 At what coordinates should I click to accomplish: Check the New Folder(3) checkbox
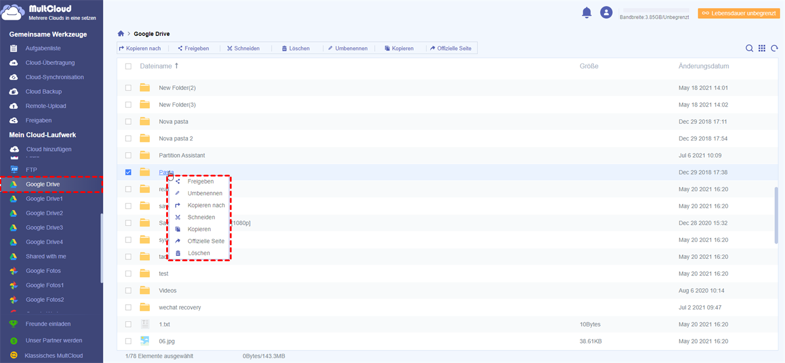click(x=128, y=105)
